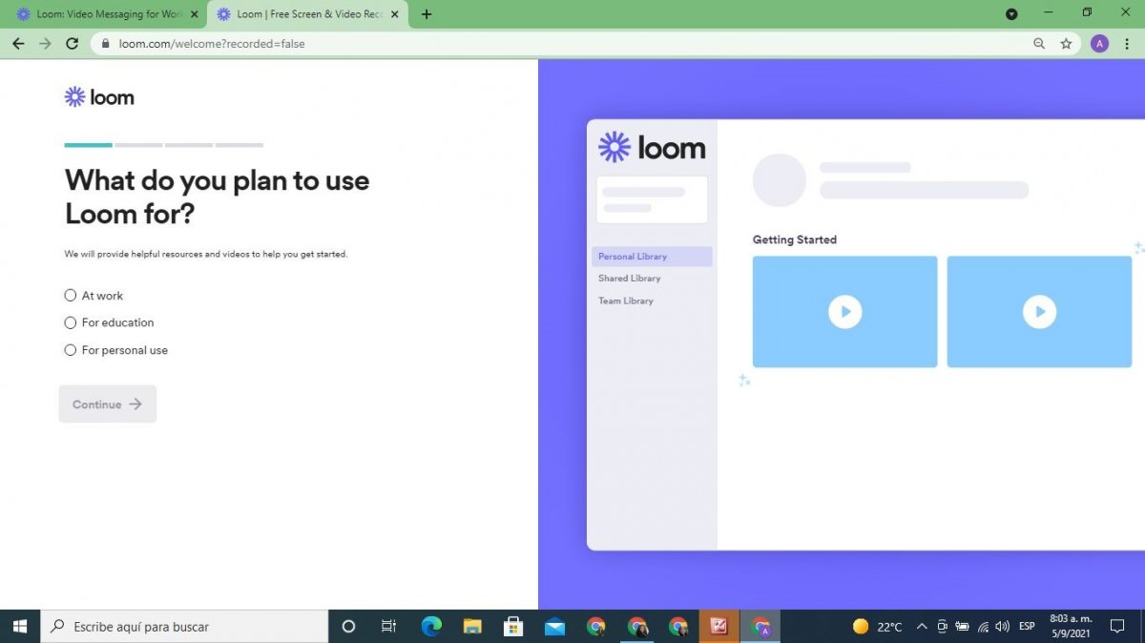Minimize the Chrome window
1145x643 pixels.
coord(1050,12)
